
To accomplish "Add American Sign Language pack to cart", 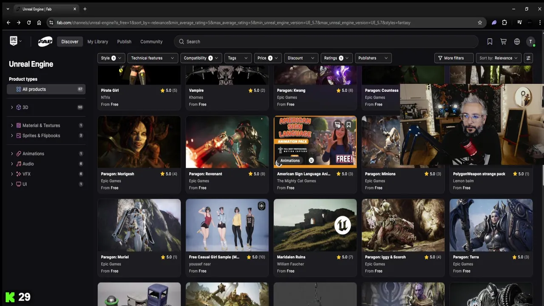I will 337,125.
